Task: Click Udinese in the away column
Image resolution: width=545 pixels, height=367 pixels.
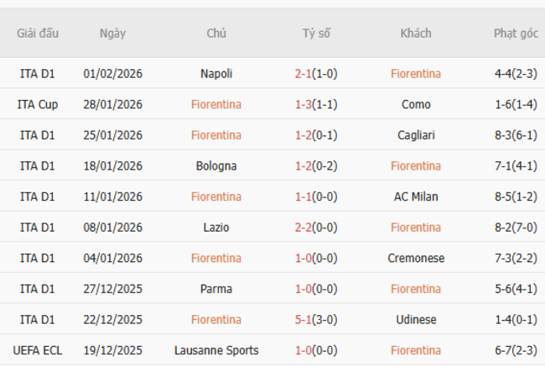Action: pos(416,320)
